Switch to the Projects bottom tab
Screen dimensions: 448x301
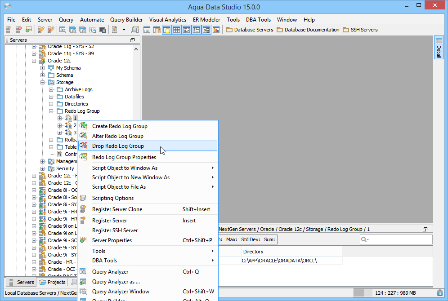tap(53, 282)
